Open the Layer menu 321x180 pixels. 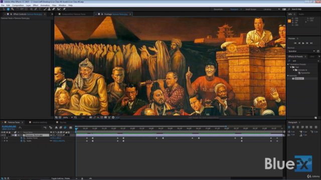point(28,5)
